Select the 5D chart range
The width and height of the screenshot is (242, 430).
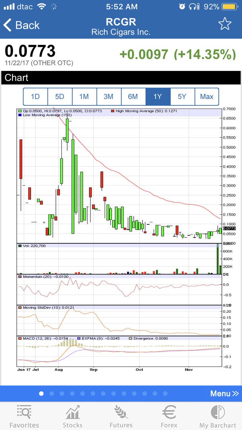click(x=60, y=96)
